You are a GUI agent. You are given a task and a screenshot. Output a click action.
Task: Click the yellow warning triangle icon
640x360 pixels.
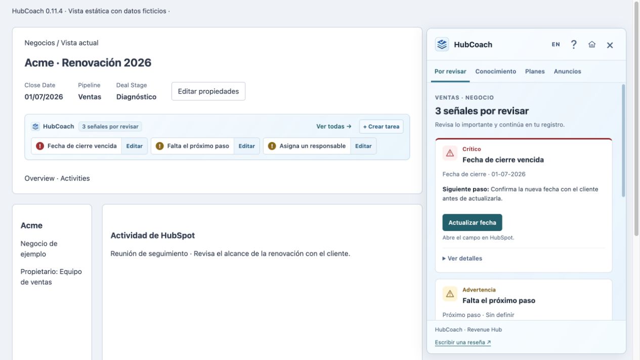click(450, 294)
